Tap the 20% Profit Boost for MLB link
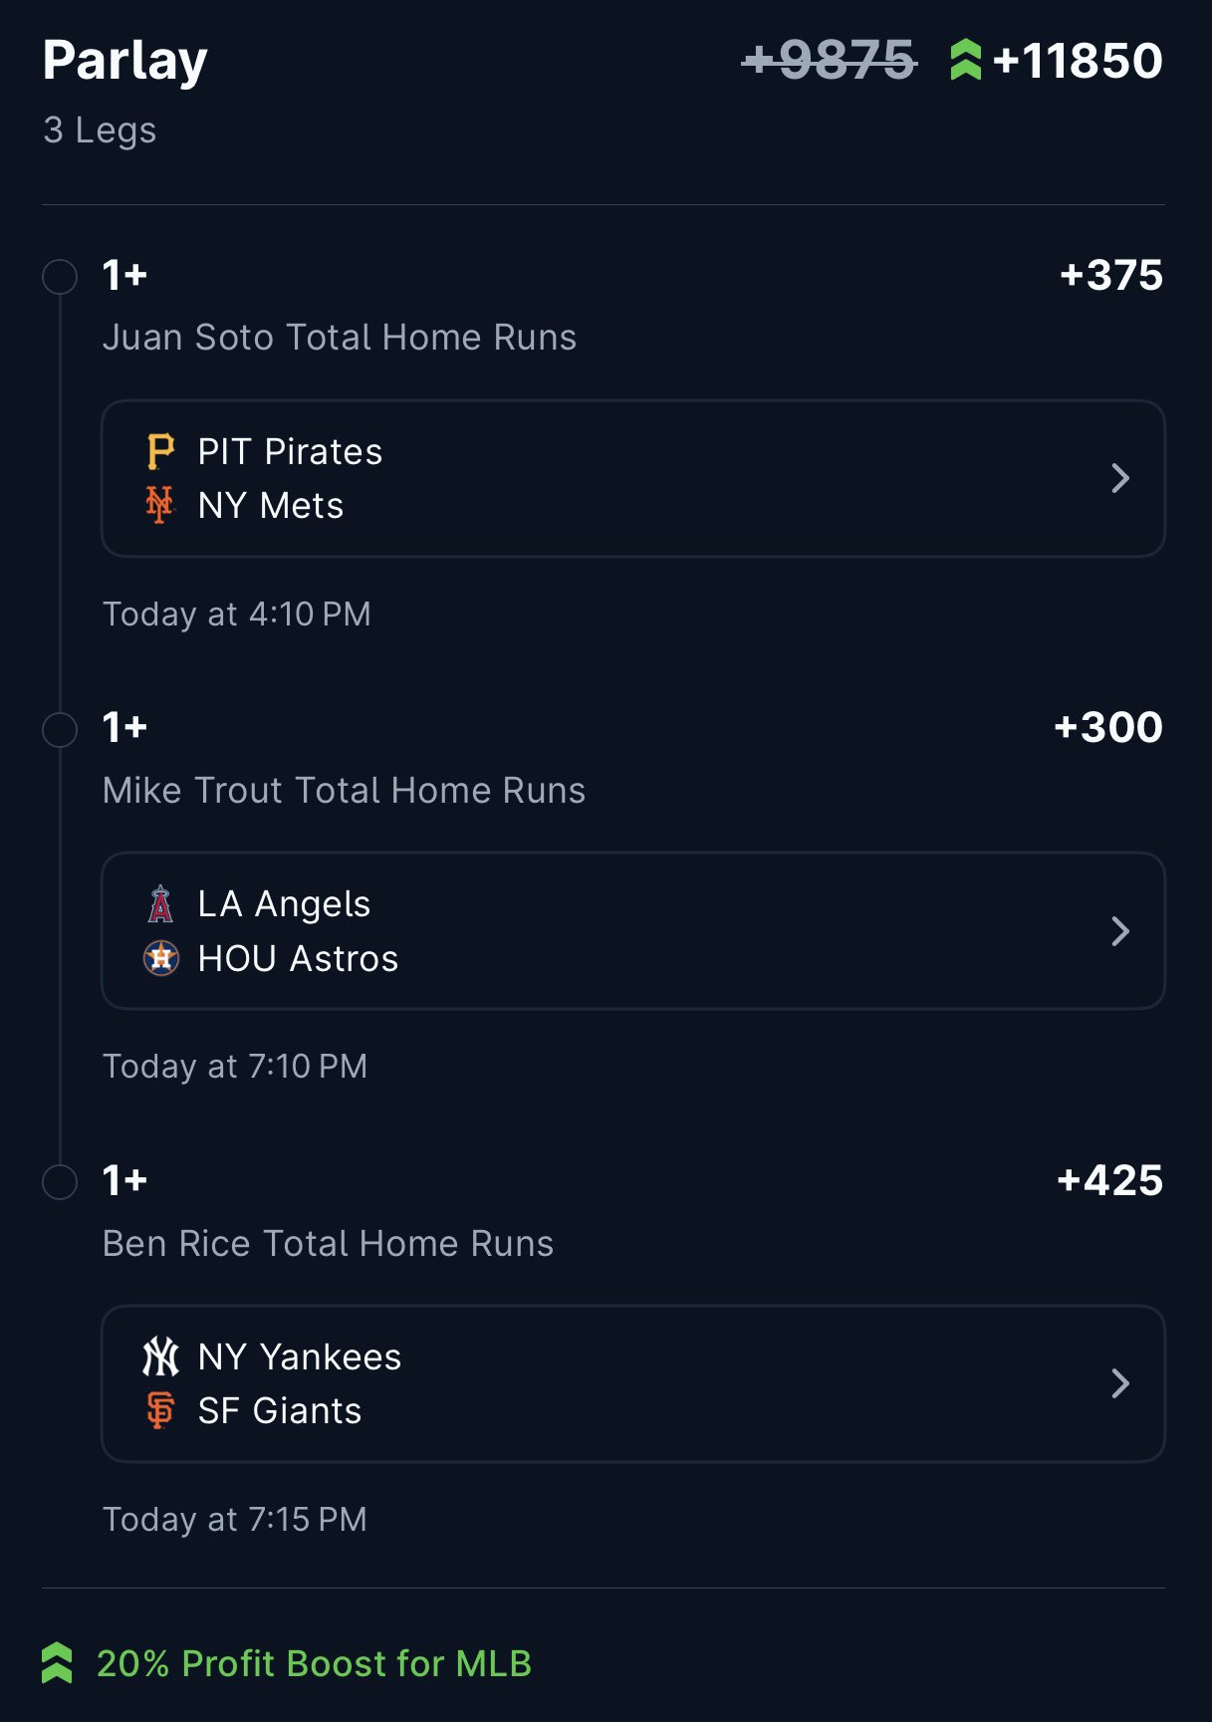The image size is (1212, 1722). click(x=314, y=1663)
